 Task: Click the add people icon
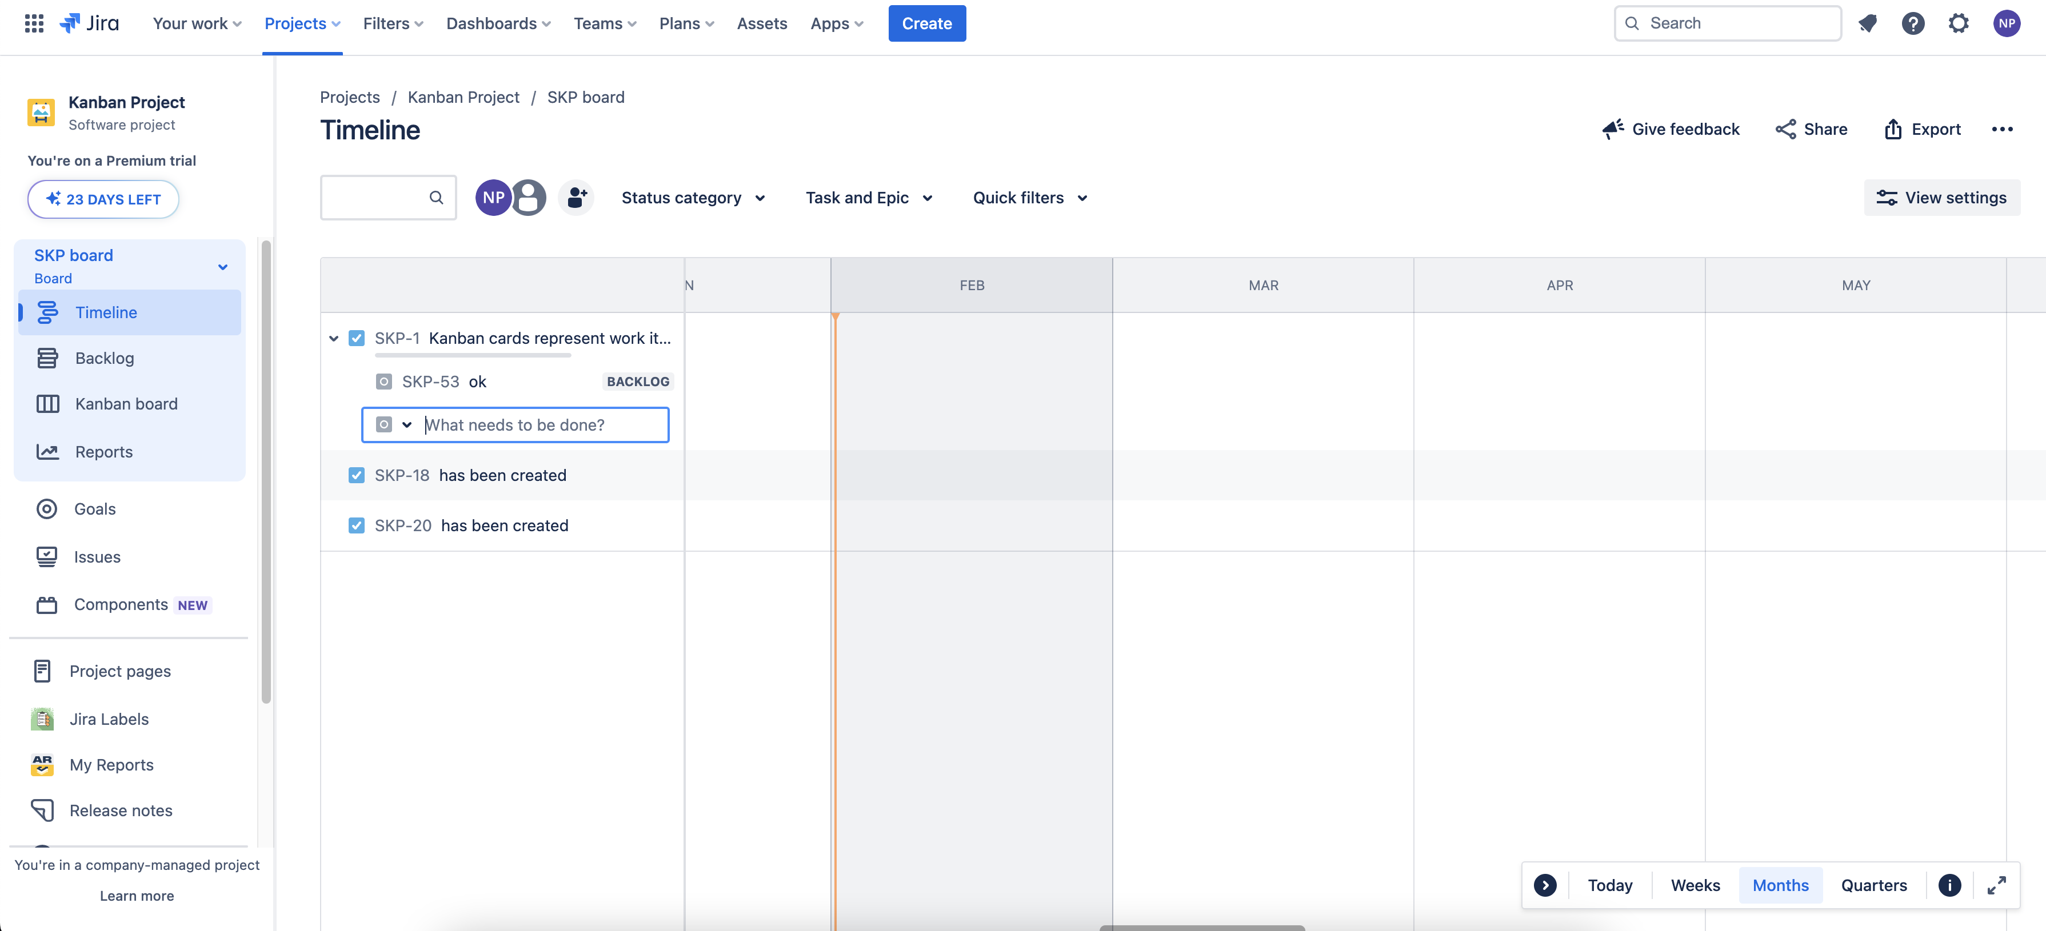577,198
